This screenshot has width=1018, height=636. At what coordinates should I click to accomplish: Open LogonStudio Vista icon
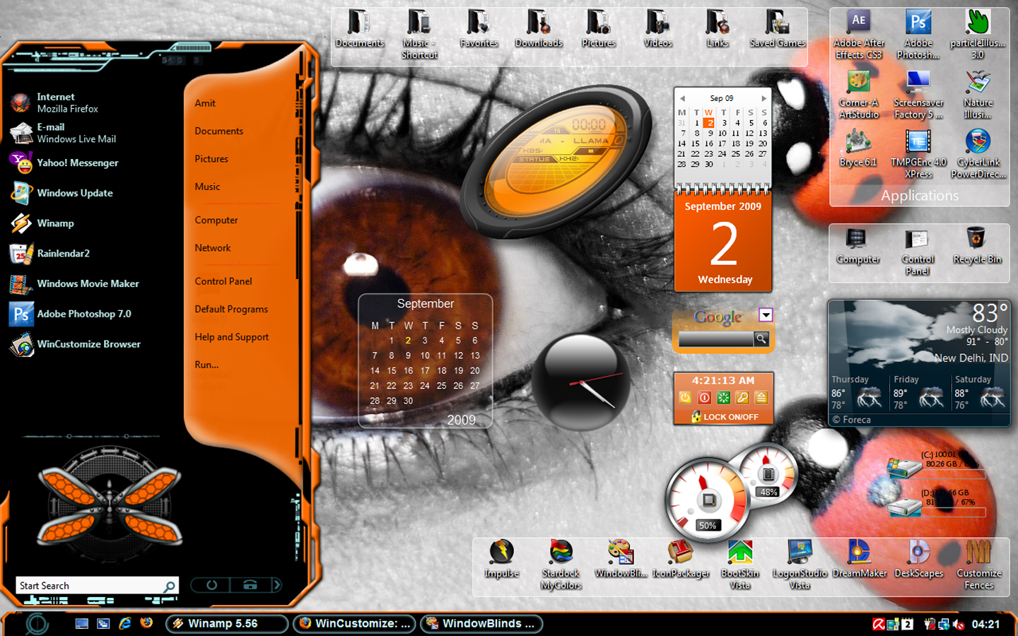tap(800, 565)
